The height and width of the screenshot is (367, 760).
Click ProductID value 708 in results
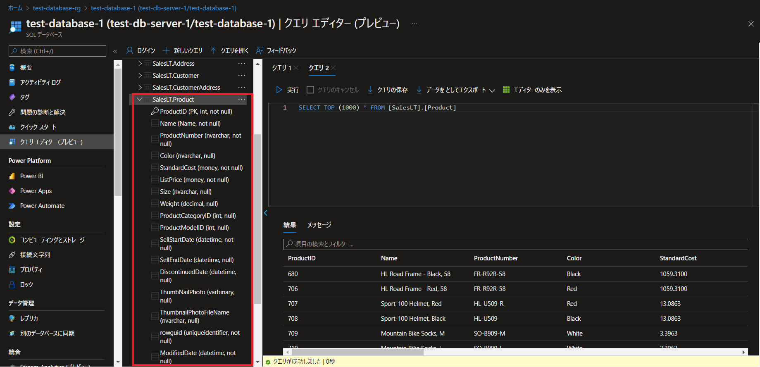point(293,319)
